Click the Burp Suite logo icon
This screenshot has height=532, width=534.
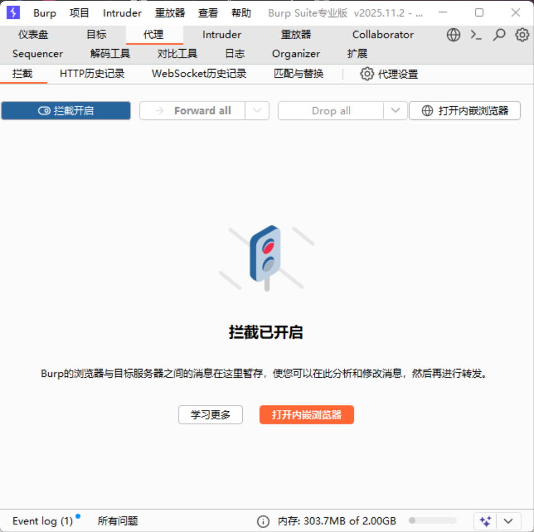(13, 13)
